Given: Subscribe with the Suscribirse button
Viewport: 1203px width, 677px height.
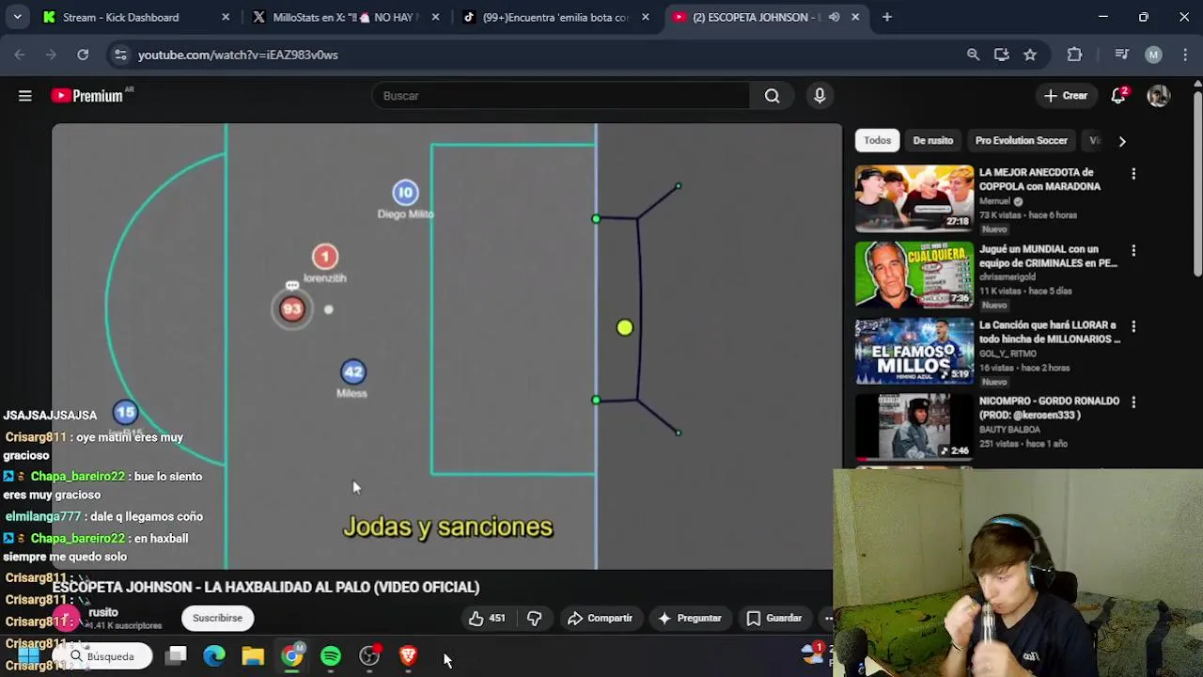Looking at the screenshot, I should coord(217,618).
